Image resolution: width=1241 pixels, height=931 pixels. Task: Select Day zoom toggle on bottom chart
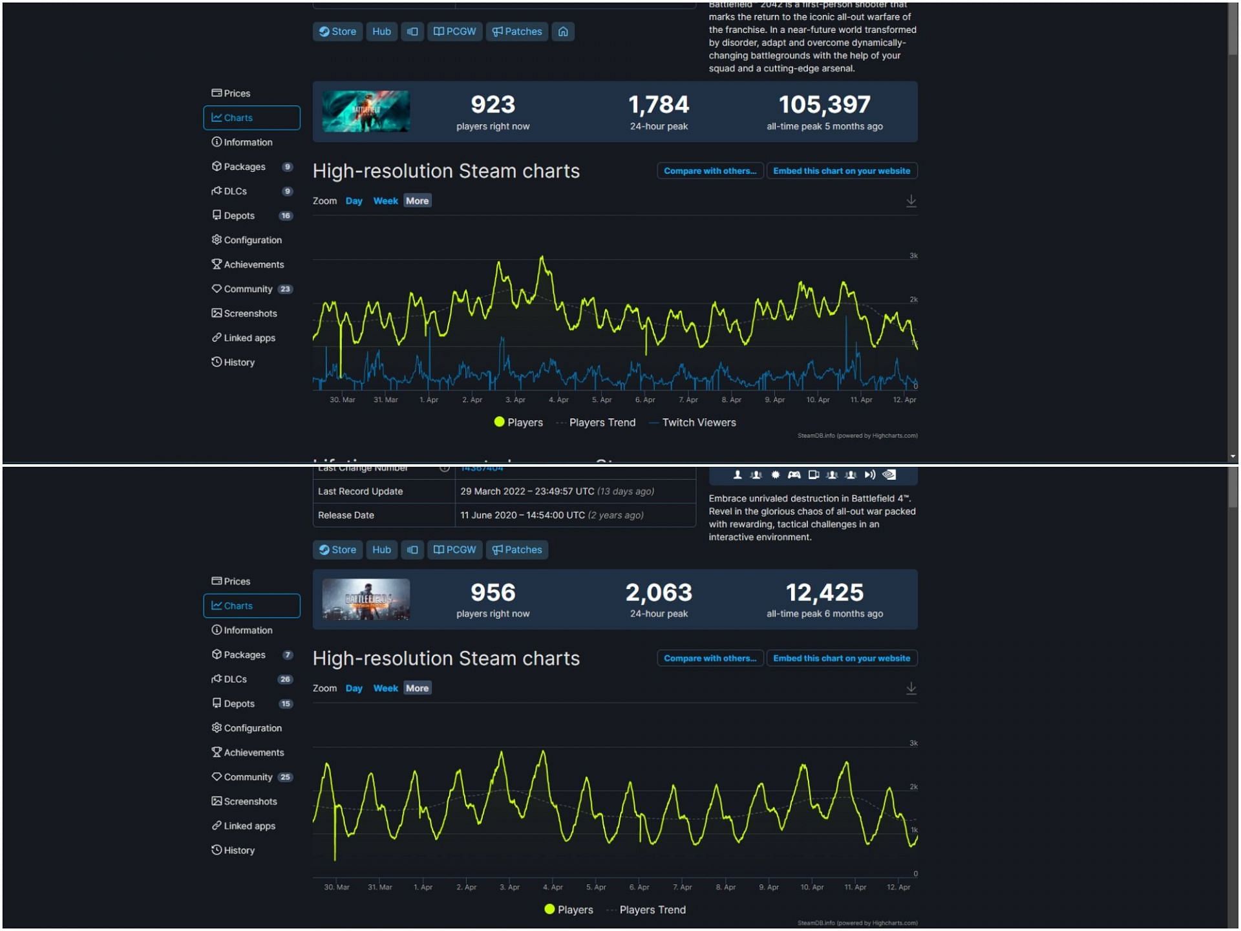pos(355,689)
